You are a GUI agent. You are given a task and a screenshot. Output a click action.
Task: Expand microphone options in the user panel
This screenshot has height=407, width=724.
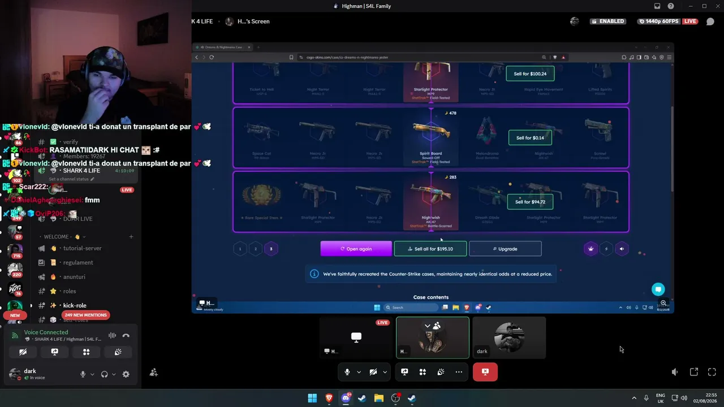[x=91, y=374]
